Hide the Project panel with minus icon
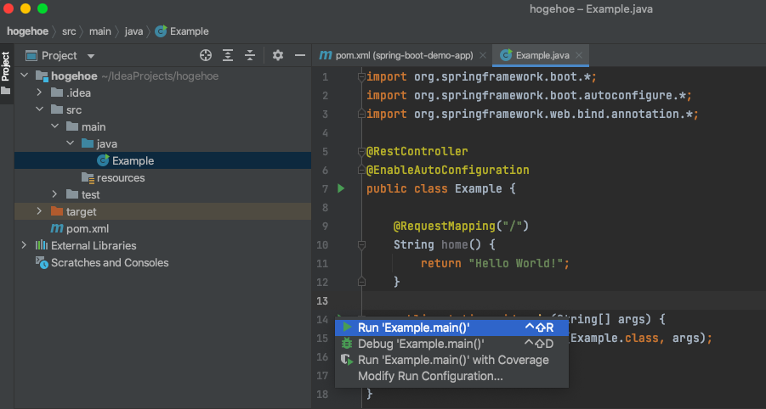Screen dimensions: 766x409 coord(300,55)
